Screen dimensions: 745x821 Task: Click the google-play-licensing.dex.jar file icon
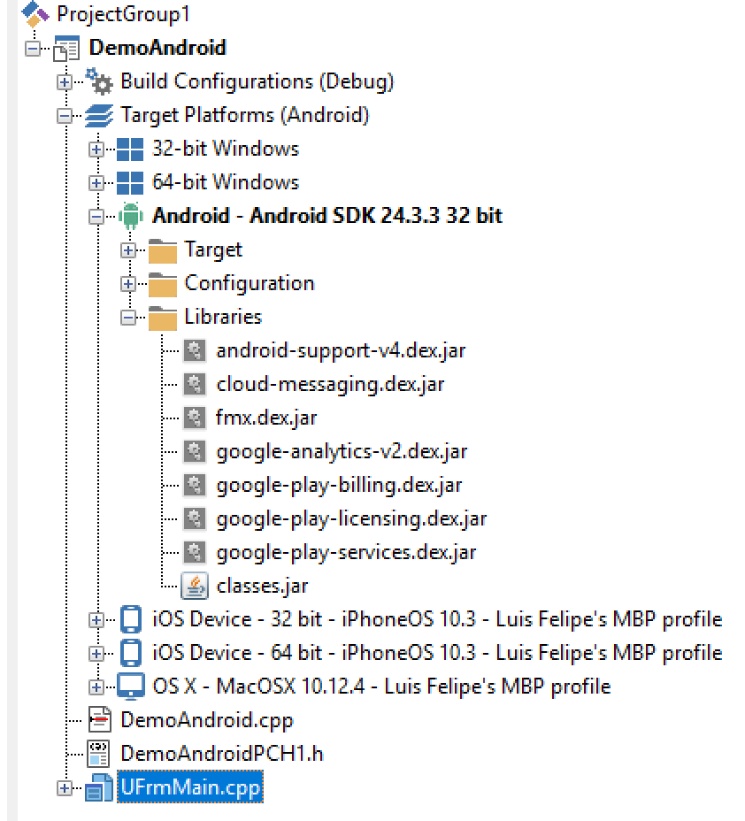195,519
